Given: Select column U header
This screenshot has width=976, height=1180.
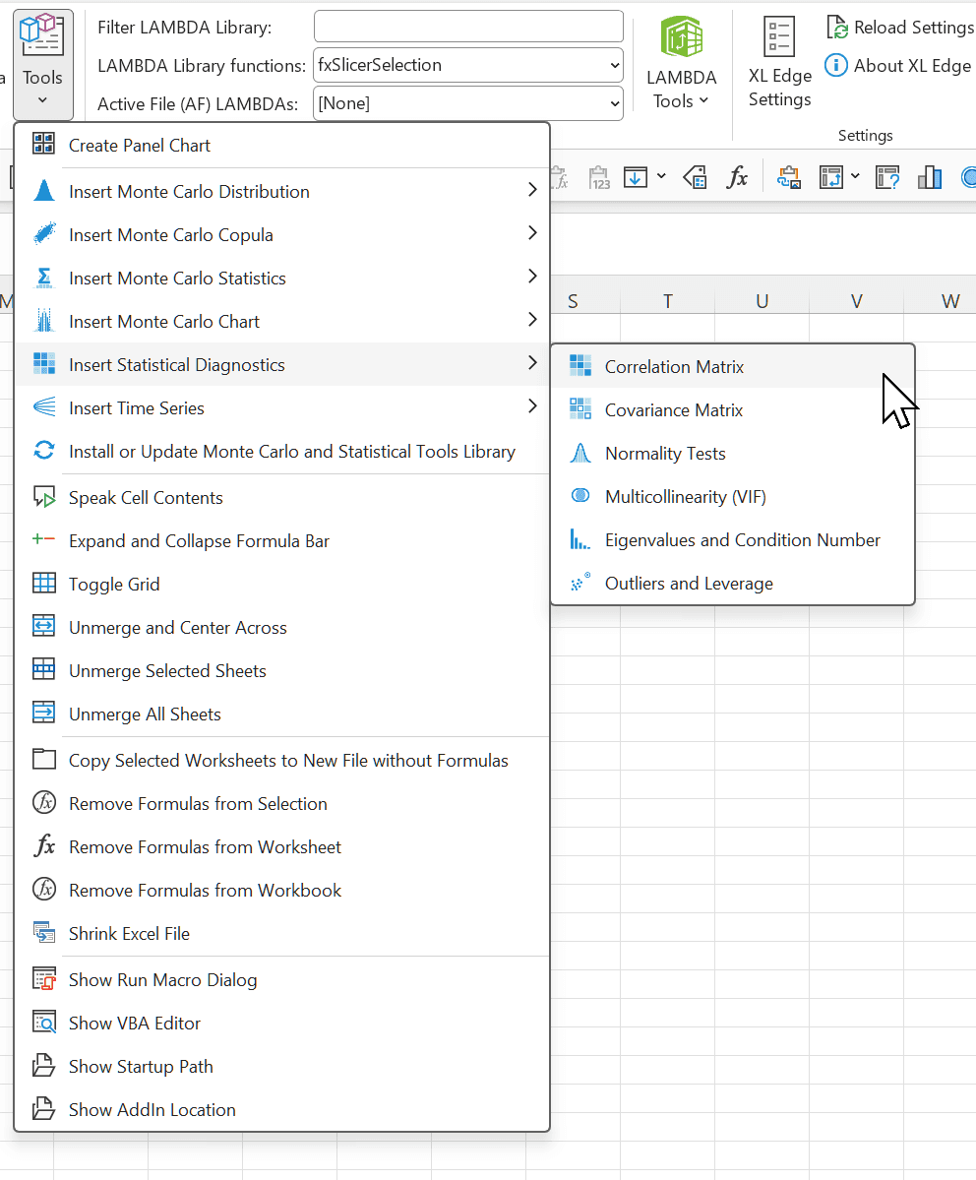Looking at the screenshot, I should tap(762, 301).
